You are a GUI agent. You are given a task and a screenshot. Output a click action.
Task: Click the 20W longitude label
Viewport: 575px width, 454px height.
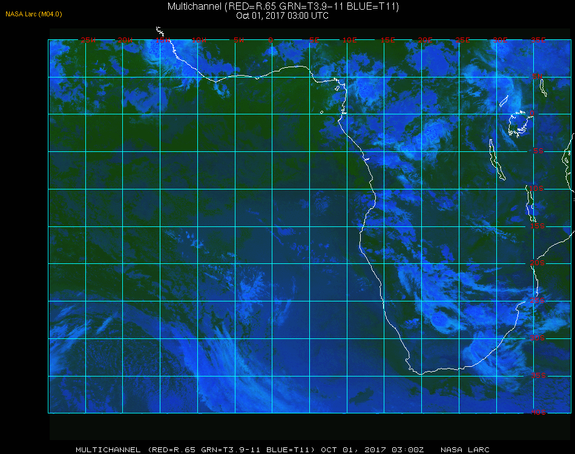[125, 40]
